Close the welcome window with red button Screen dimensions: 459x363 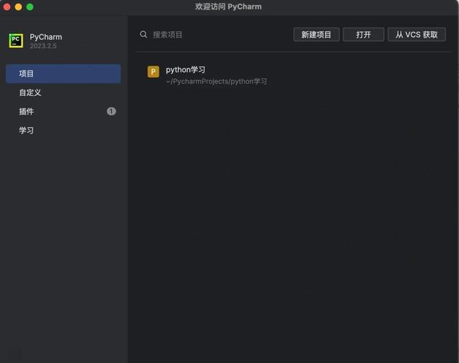[7, 7]
